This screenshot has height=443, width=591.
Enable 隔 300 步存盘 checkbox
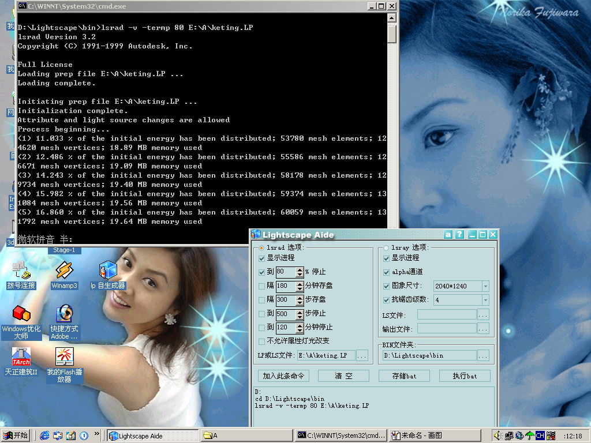[261, 300]
